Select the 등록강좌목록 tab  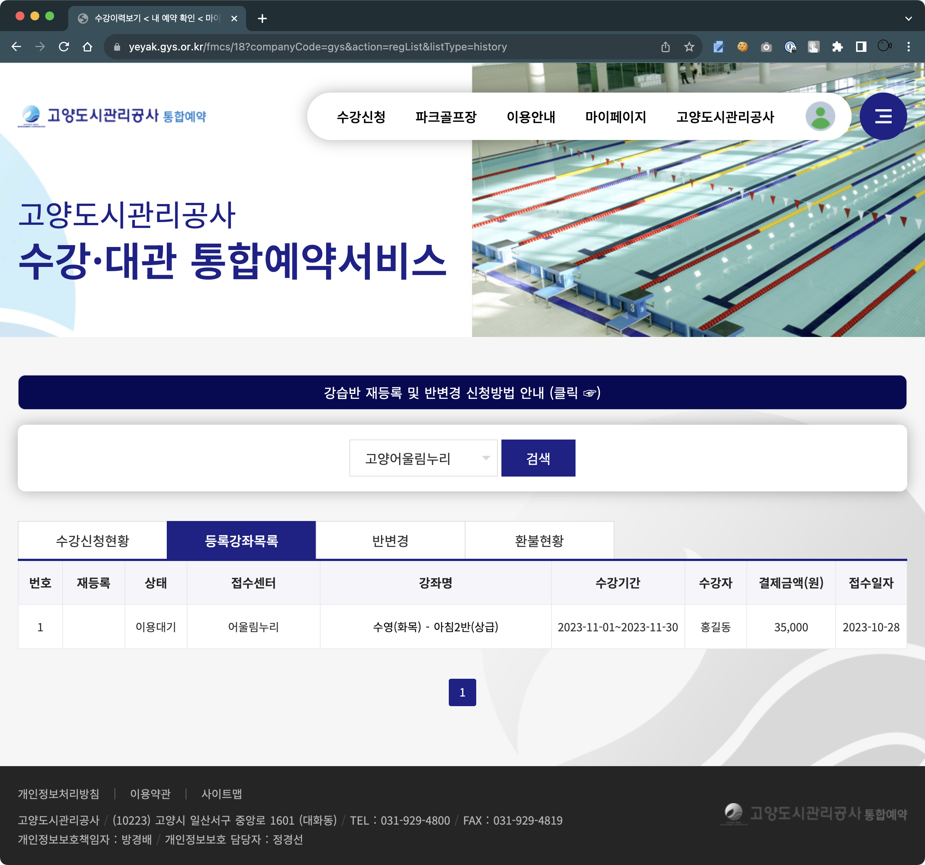pos(241,540)
